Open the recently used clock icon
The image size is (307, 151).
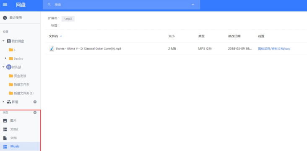coord(5,18)
